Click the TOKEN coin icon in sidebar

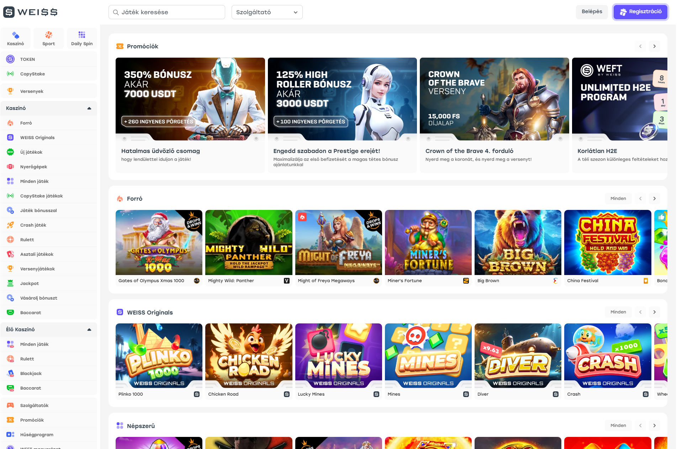tap(10, 59)
